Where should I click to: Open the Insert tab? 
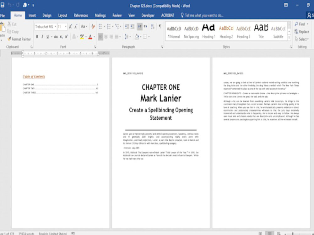[x=32, y=15]
